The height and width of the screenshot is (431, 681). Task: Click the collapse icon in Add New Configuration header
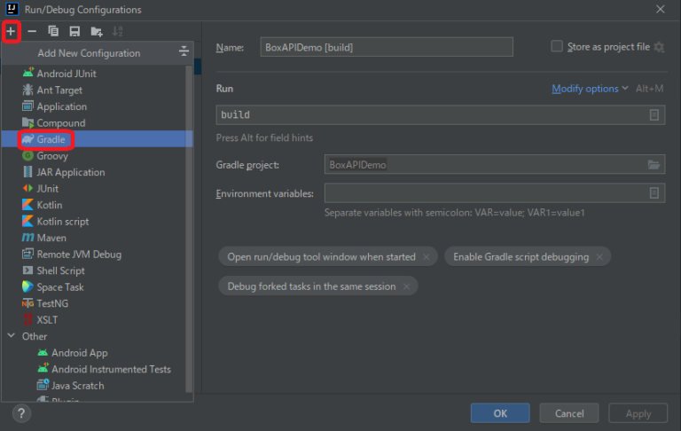tap(184, 52)
